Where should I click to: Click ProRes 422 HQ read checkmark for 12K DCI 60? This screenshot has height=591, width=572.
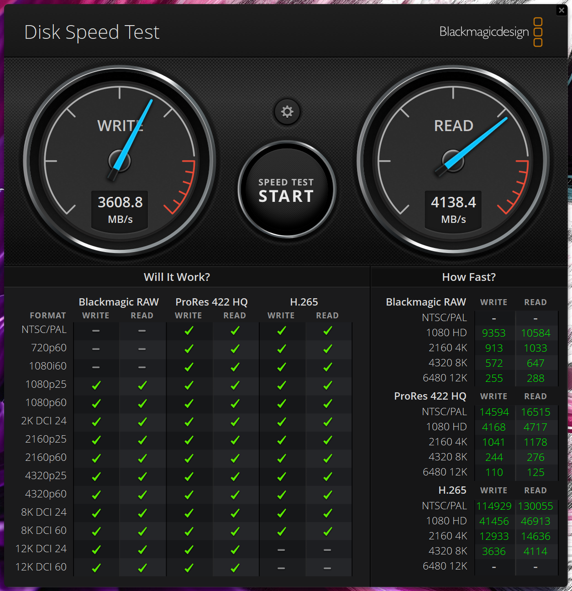click(235, 568)
